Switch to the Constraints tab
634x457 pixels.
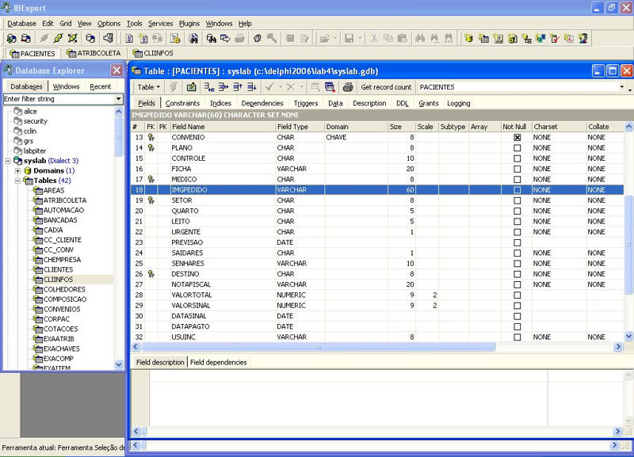[183, 104]
